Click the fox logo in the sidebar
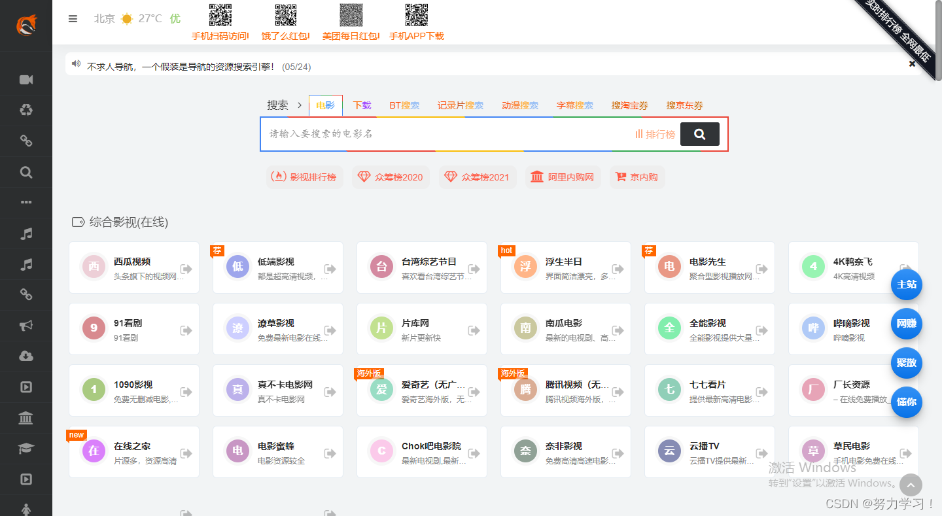 [26, 26]
